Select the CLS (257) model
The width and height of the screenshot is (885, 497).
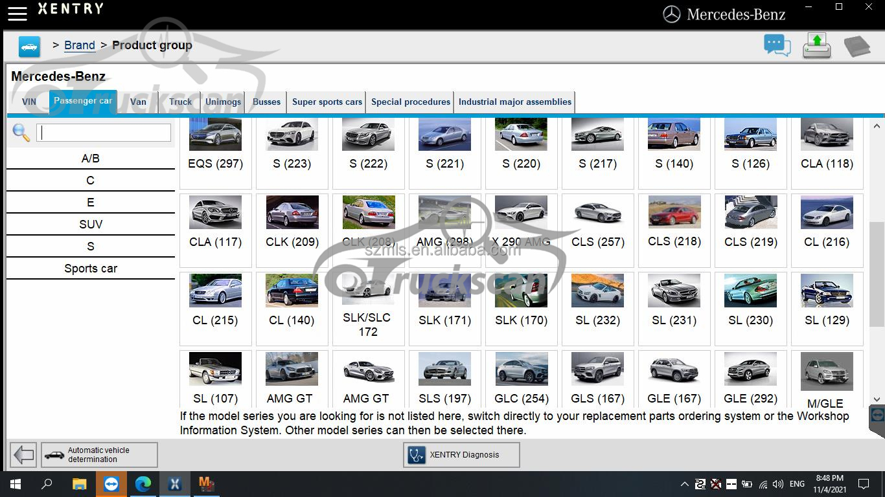(x=598, y=230)
